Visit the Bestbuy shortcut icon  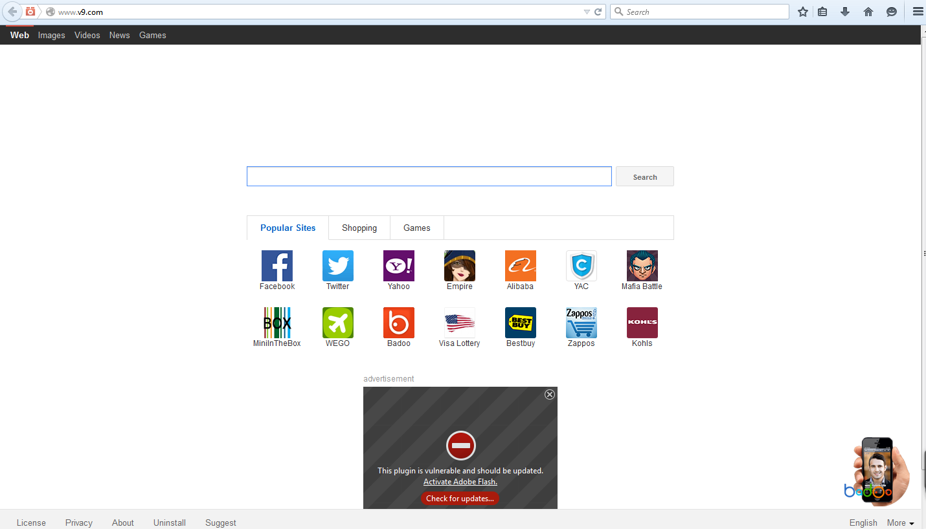tap(521, 323)
